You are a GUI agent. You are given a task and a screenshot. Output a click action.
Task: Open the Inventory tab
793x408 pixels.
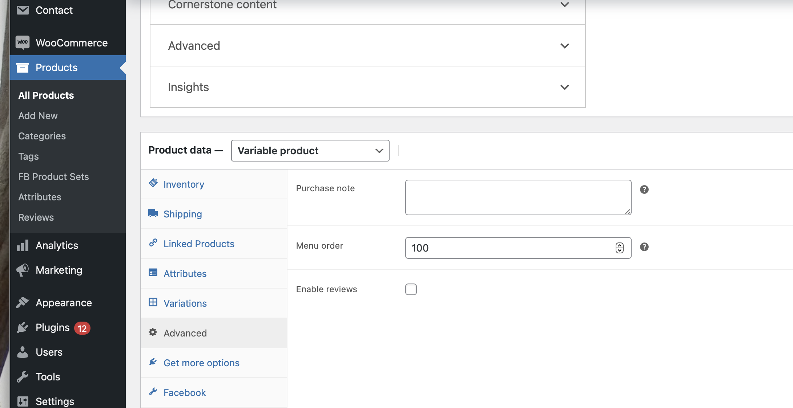tap(184, 184)
